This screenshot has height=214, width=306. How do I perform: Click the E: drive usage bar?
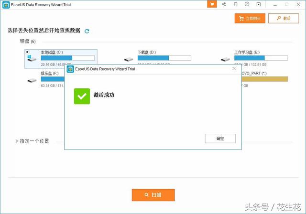[x=261, y=58]
